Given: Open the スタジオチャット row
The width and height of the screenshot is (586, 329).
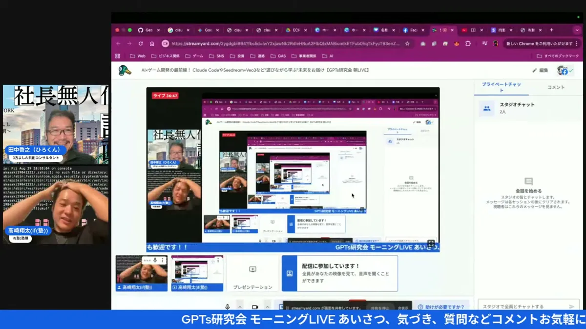Looking at the screenshot, I should tap(529, 108).
